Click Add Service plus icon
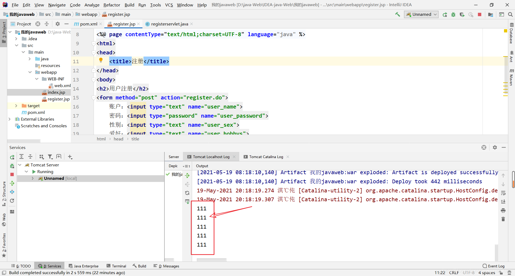This screenshot has width=515, height=276. pyautogui.click(x=70, y=157)
